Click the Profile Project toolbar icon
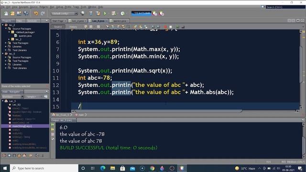 pyautogui.click(x=122, y=13)
